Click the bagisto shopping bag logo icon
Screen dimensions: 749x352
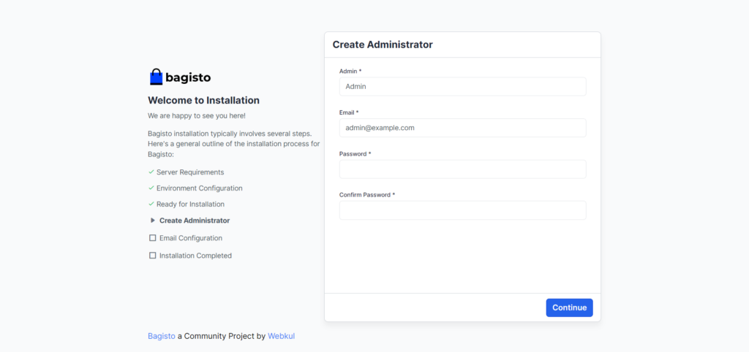tap(156, 77)
